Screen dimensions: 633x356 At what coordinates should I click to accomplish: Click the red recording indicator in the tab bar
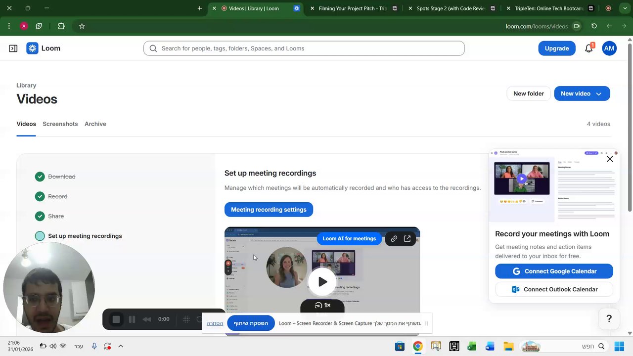pyautogui.click(x=608, y=8)
